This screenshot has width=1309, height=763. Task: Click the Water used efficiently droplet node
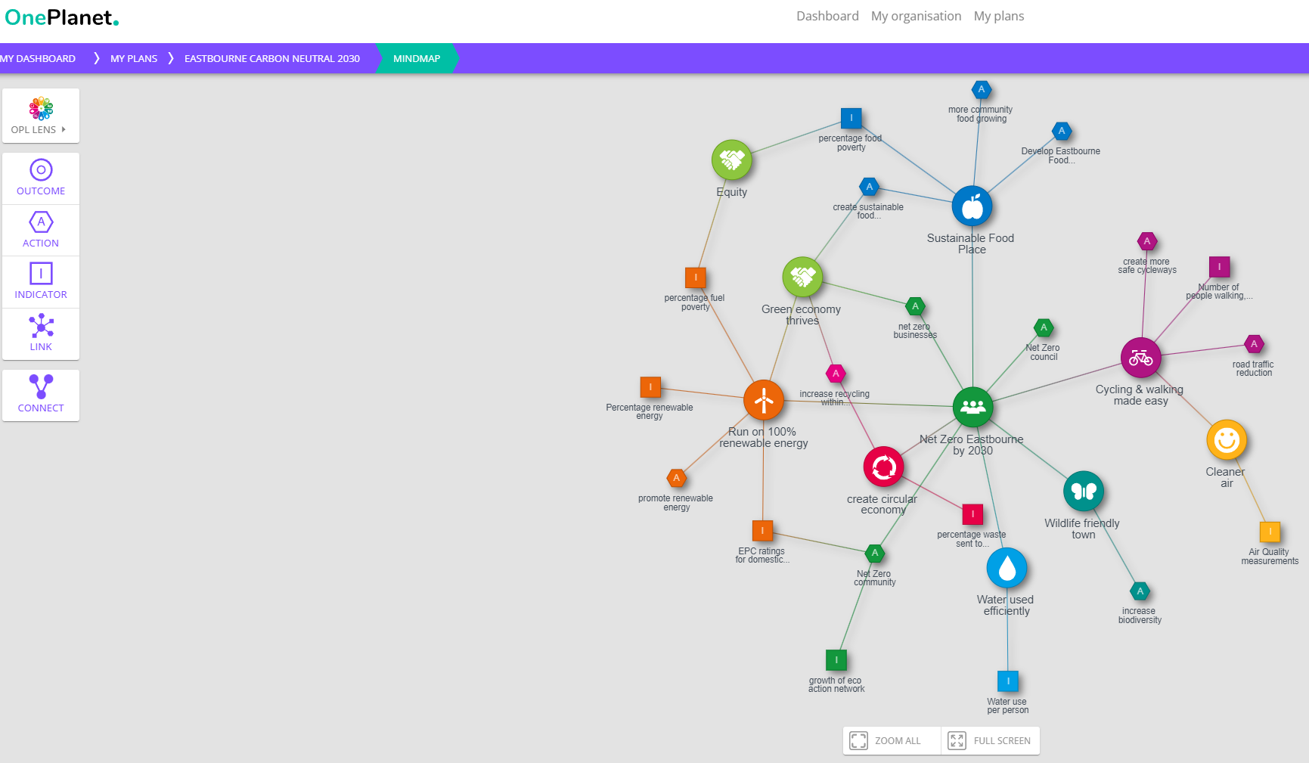(x=1007, y=568)
